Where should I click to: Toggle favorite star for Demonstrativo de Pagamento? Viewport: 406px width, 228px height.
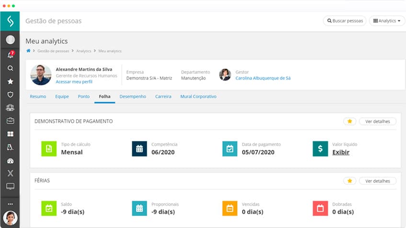tap(349, 121)
